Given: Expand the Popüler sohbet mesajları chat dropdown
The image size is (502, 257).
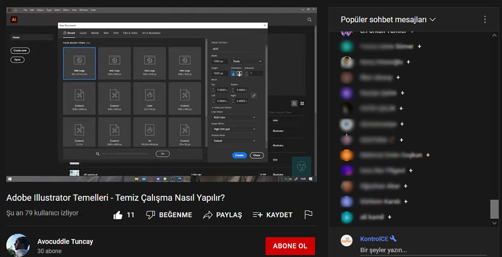Looking at the screenshot, I should click(388, 20).
